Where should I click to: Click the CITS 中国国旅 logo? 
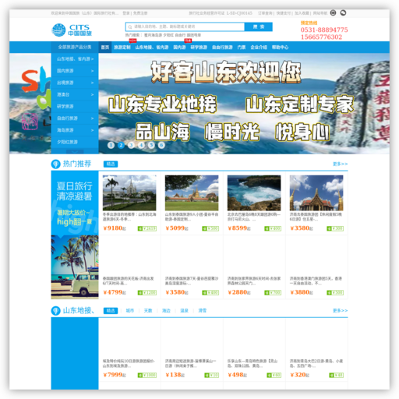72,30
